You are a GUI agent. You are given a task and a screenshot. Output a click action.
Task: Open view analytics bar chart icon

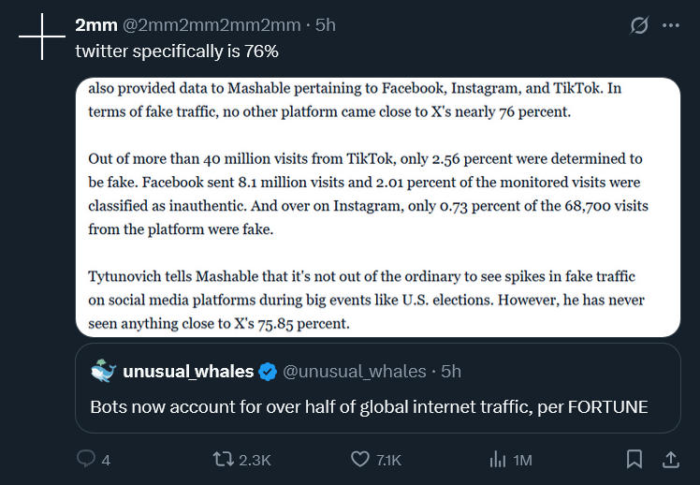pos(498,459)
